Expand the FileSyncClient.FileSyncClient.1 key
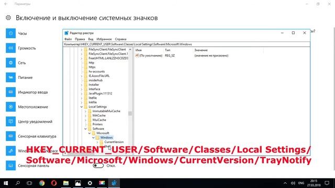This screenshot has height=188, width=335. pos(82,54)
